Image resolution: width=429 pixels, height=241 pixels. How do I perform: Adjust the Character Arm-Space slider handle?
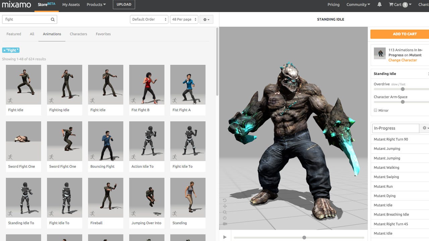point(403,102)
